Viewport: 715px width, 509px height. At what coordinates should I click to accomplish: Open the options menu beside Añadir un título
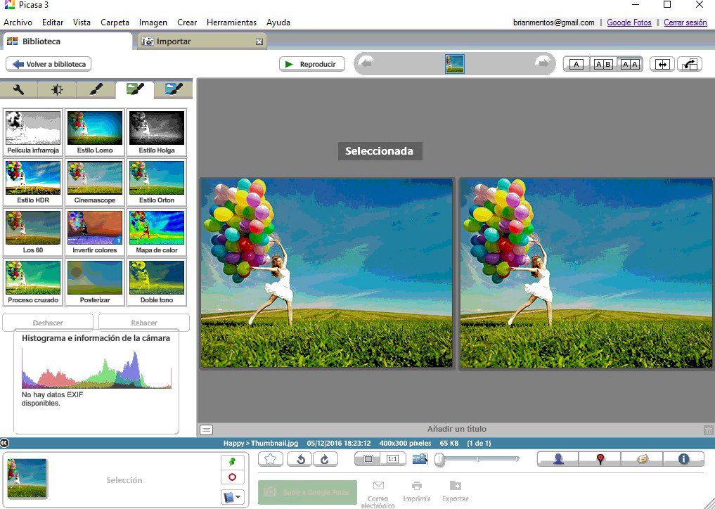[x=206, y=429]
